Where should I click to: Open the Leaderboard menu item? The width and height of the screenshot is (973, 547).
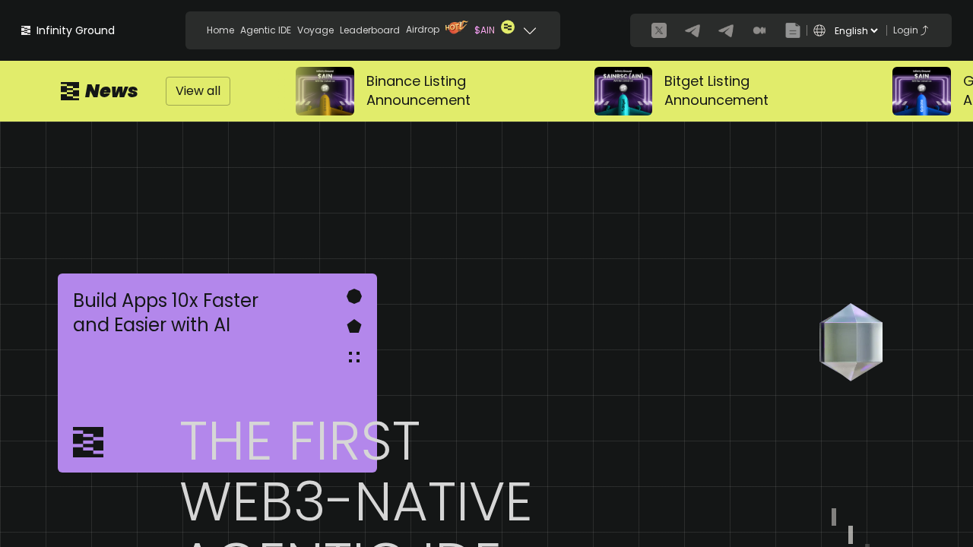pos(369,30)
